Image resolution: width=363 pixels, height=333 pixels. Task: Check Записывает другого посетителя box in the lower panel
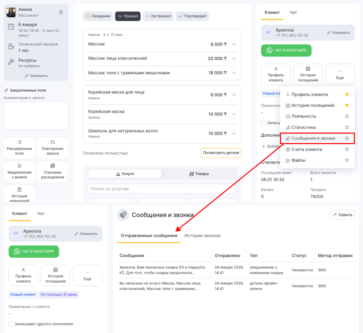click(11, 324)
